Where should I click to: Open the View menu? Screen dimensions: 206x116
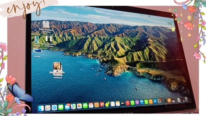click(x=80, y=6)
